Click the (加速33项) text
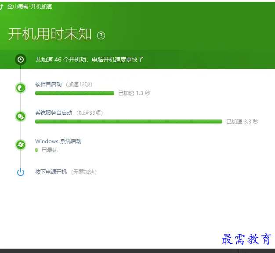The image size is (275, 253). [90, 113]
